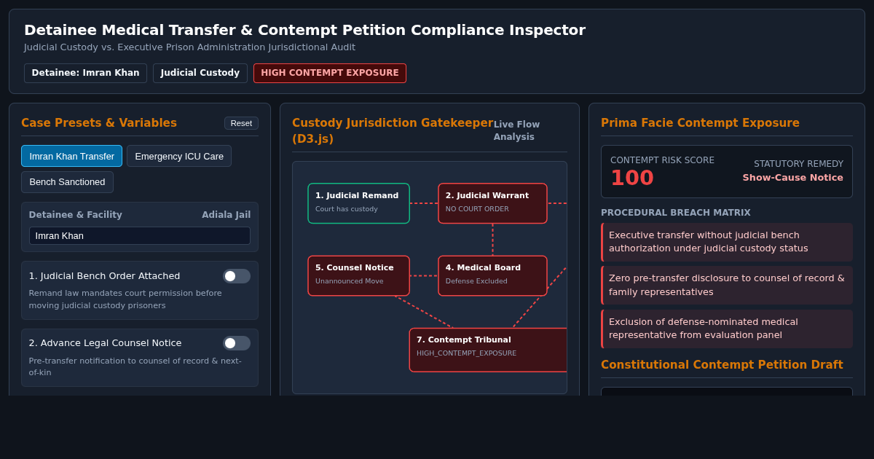Select the Judicial Remand flow node
Image resolution: width=874 pixels, height=459 pixels.
(x=358, y=203)
